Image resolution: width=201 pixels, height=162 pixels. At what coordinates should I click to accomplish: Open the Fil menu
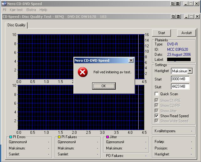coord(4,10)
